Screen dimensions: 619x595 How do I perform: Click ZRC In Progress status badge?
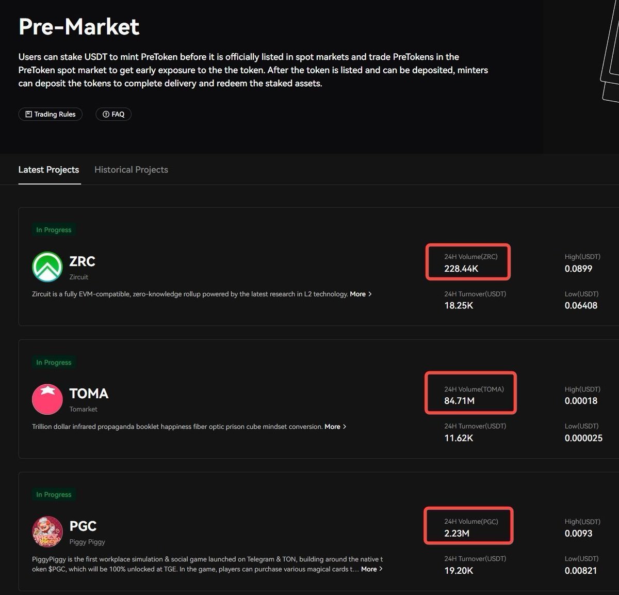54,230
